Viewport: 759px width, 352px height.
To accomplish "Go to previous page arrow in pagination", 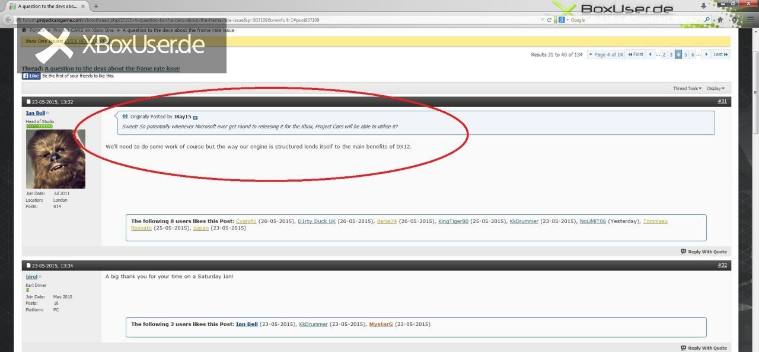I will click(x=650, y=54).
